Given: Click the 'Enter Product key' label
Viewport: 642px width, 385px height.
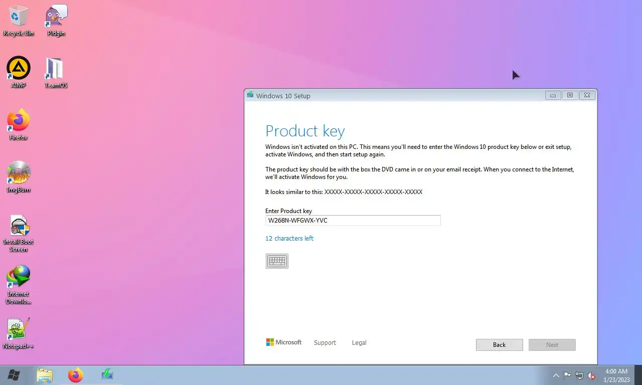Looking at the screenshot, I should click(x=288, y=211).
